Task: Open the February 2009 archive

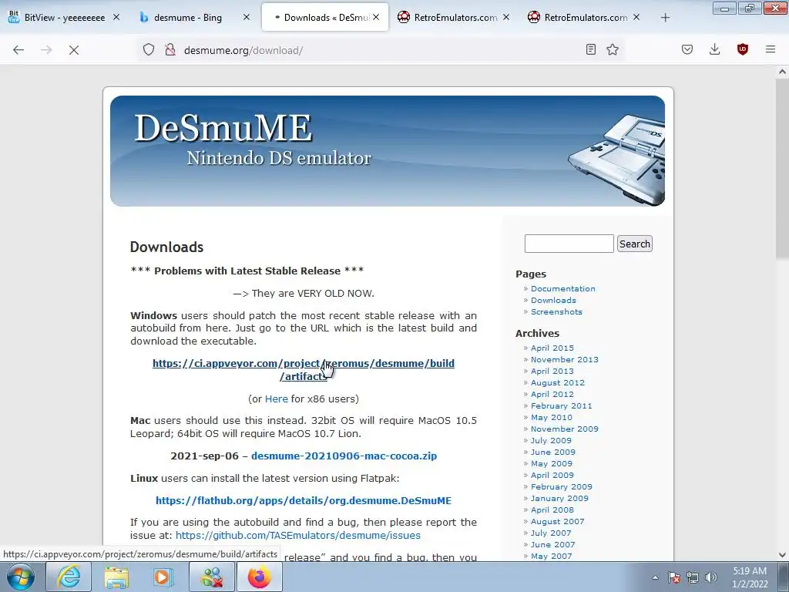Action: coord(561,487)
